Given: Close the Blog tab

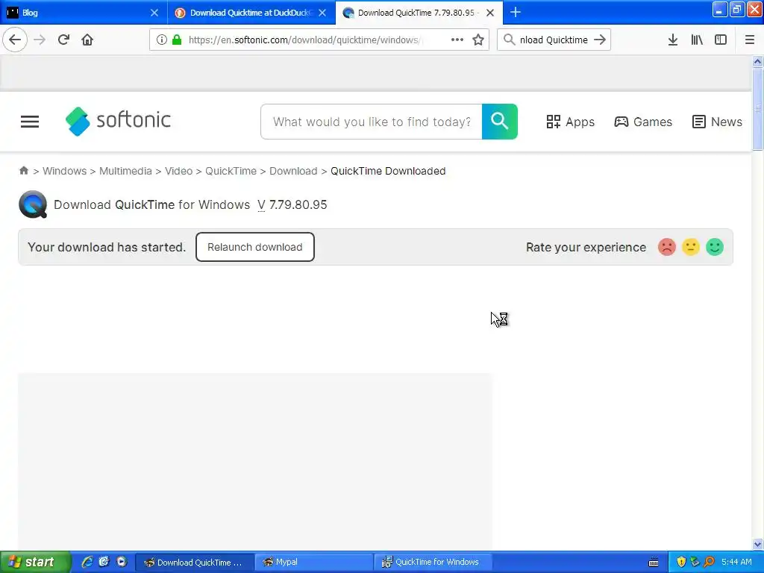Looking at the screenshot, I should tap(154, 13).
